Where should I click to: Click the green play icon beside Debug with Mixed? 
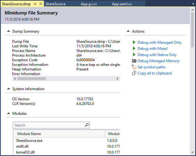[134, 49]
